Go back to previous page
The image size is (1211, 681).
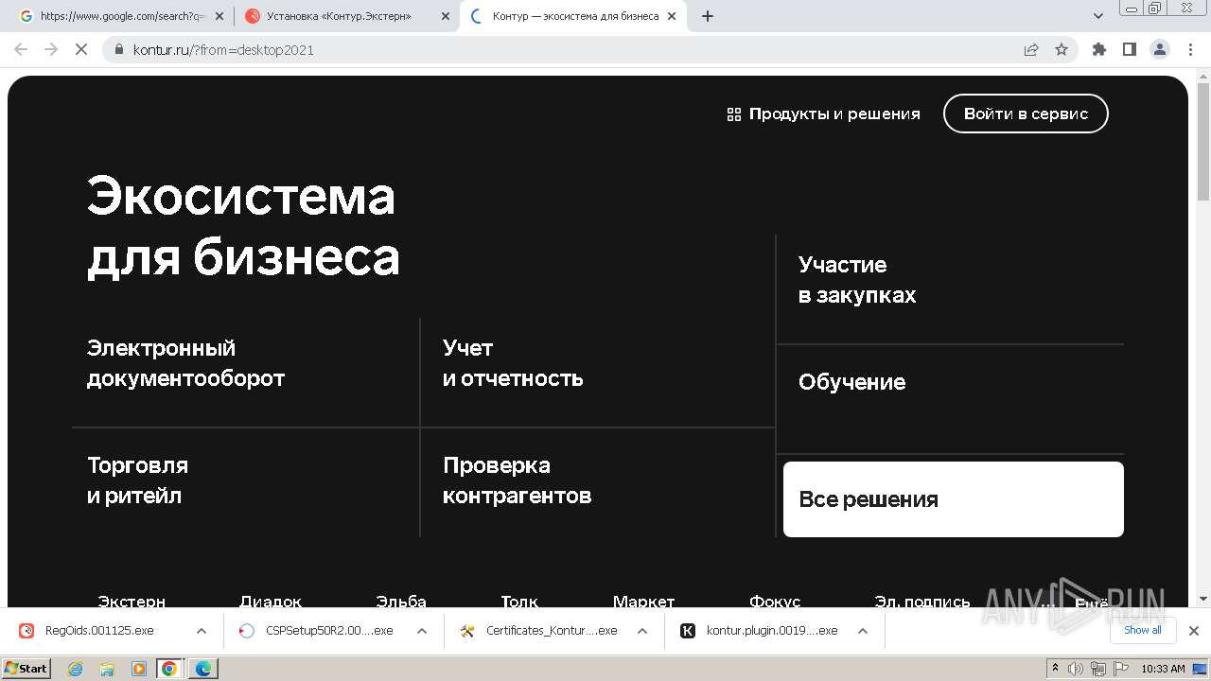[x=21, y=50]
